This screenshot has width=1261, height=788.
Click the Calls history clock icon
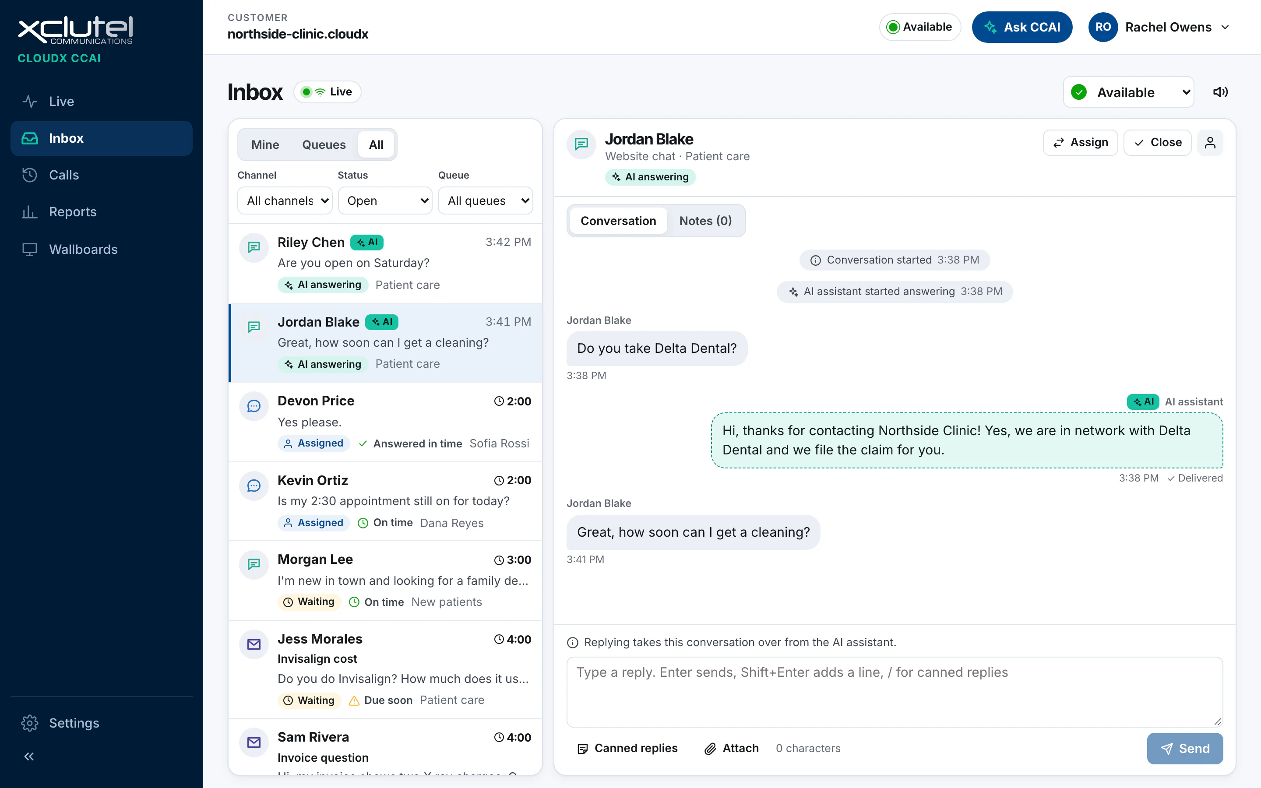(30, 175)
